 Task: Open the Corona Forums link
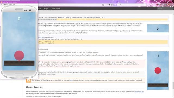click(x=139, y=92)
